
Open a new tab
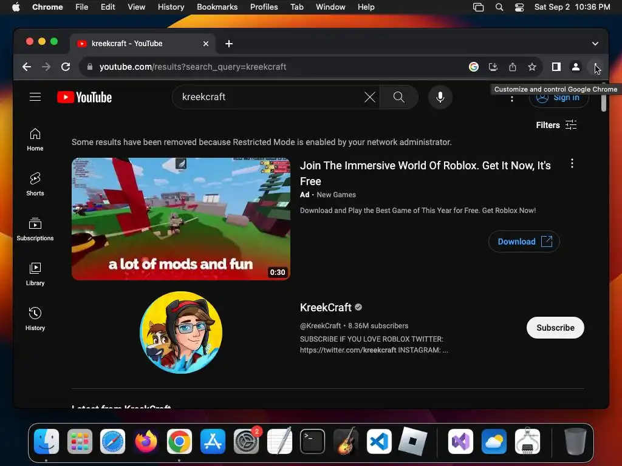(229, 44)
